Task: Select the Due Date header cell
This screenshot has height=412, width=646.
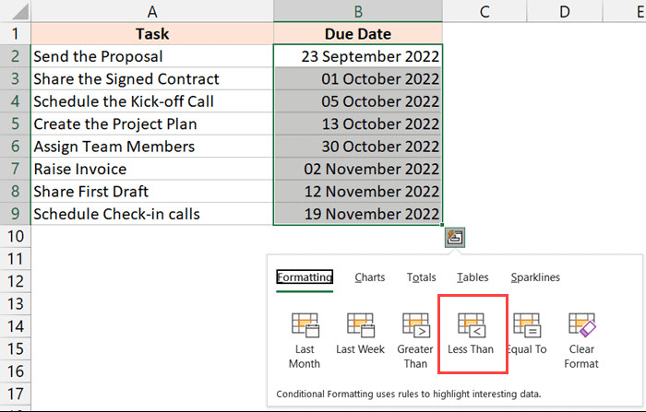Action: tap(358, 34)
